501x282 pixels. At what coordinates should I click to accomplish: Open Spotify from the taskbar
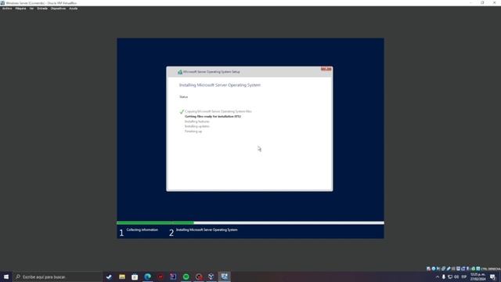186,277
